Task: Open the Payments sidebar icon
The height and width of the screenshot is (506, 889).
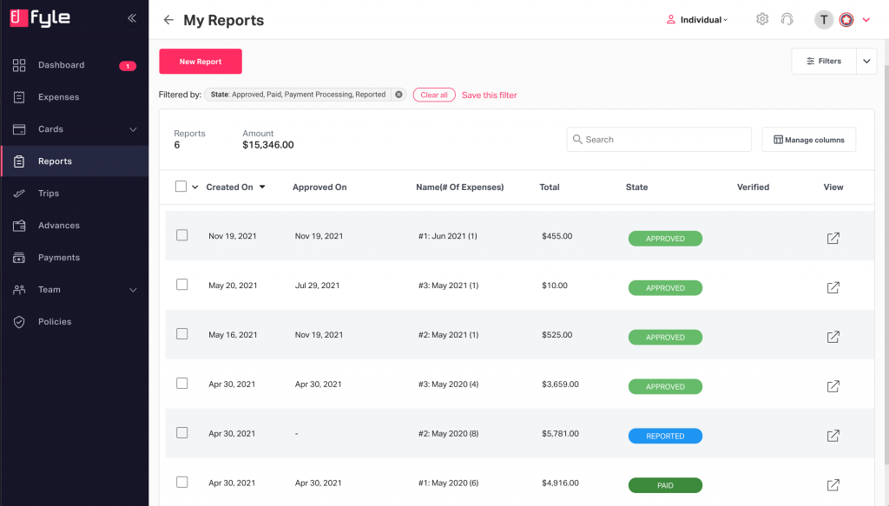Action: [x=19, y=257]
